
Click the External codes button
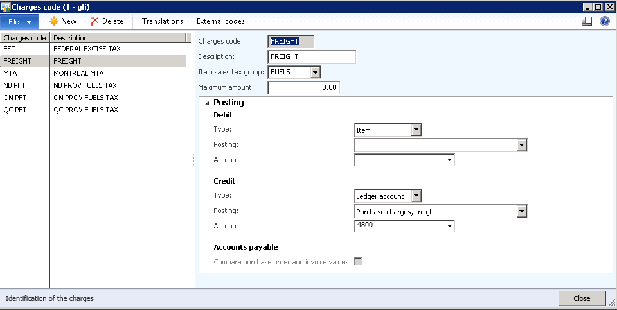(x=220, y=21)
